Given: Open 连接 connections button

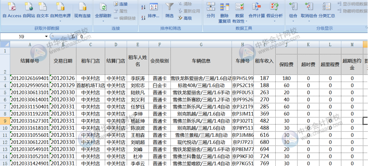Looking at the screenshot, I should pos(120,4).
